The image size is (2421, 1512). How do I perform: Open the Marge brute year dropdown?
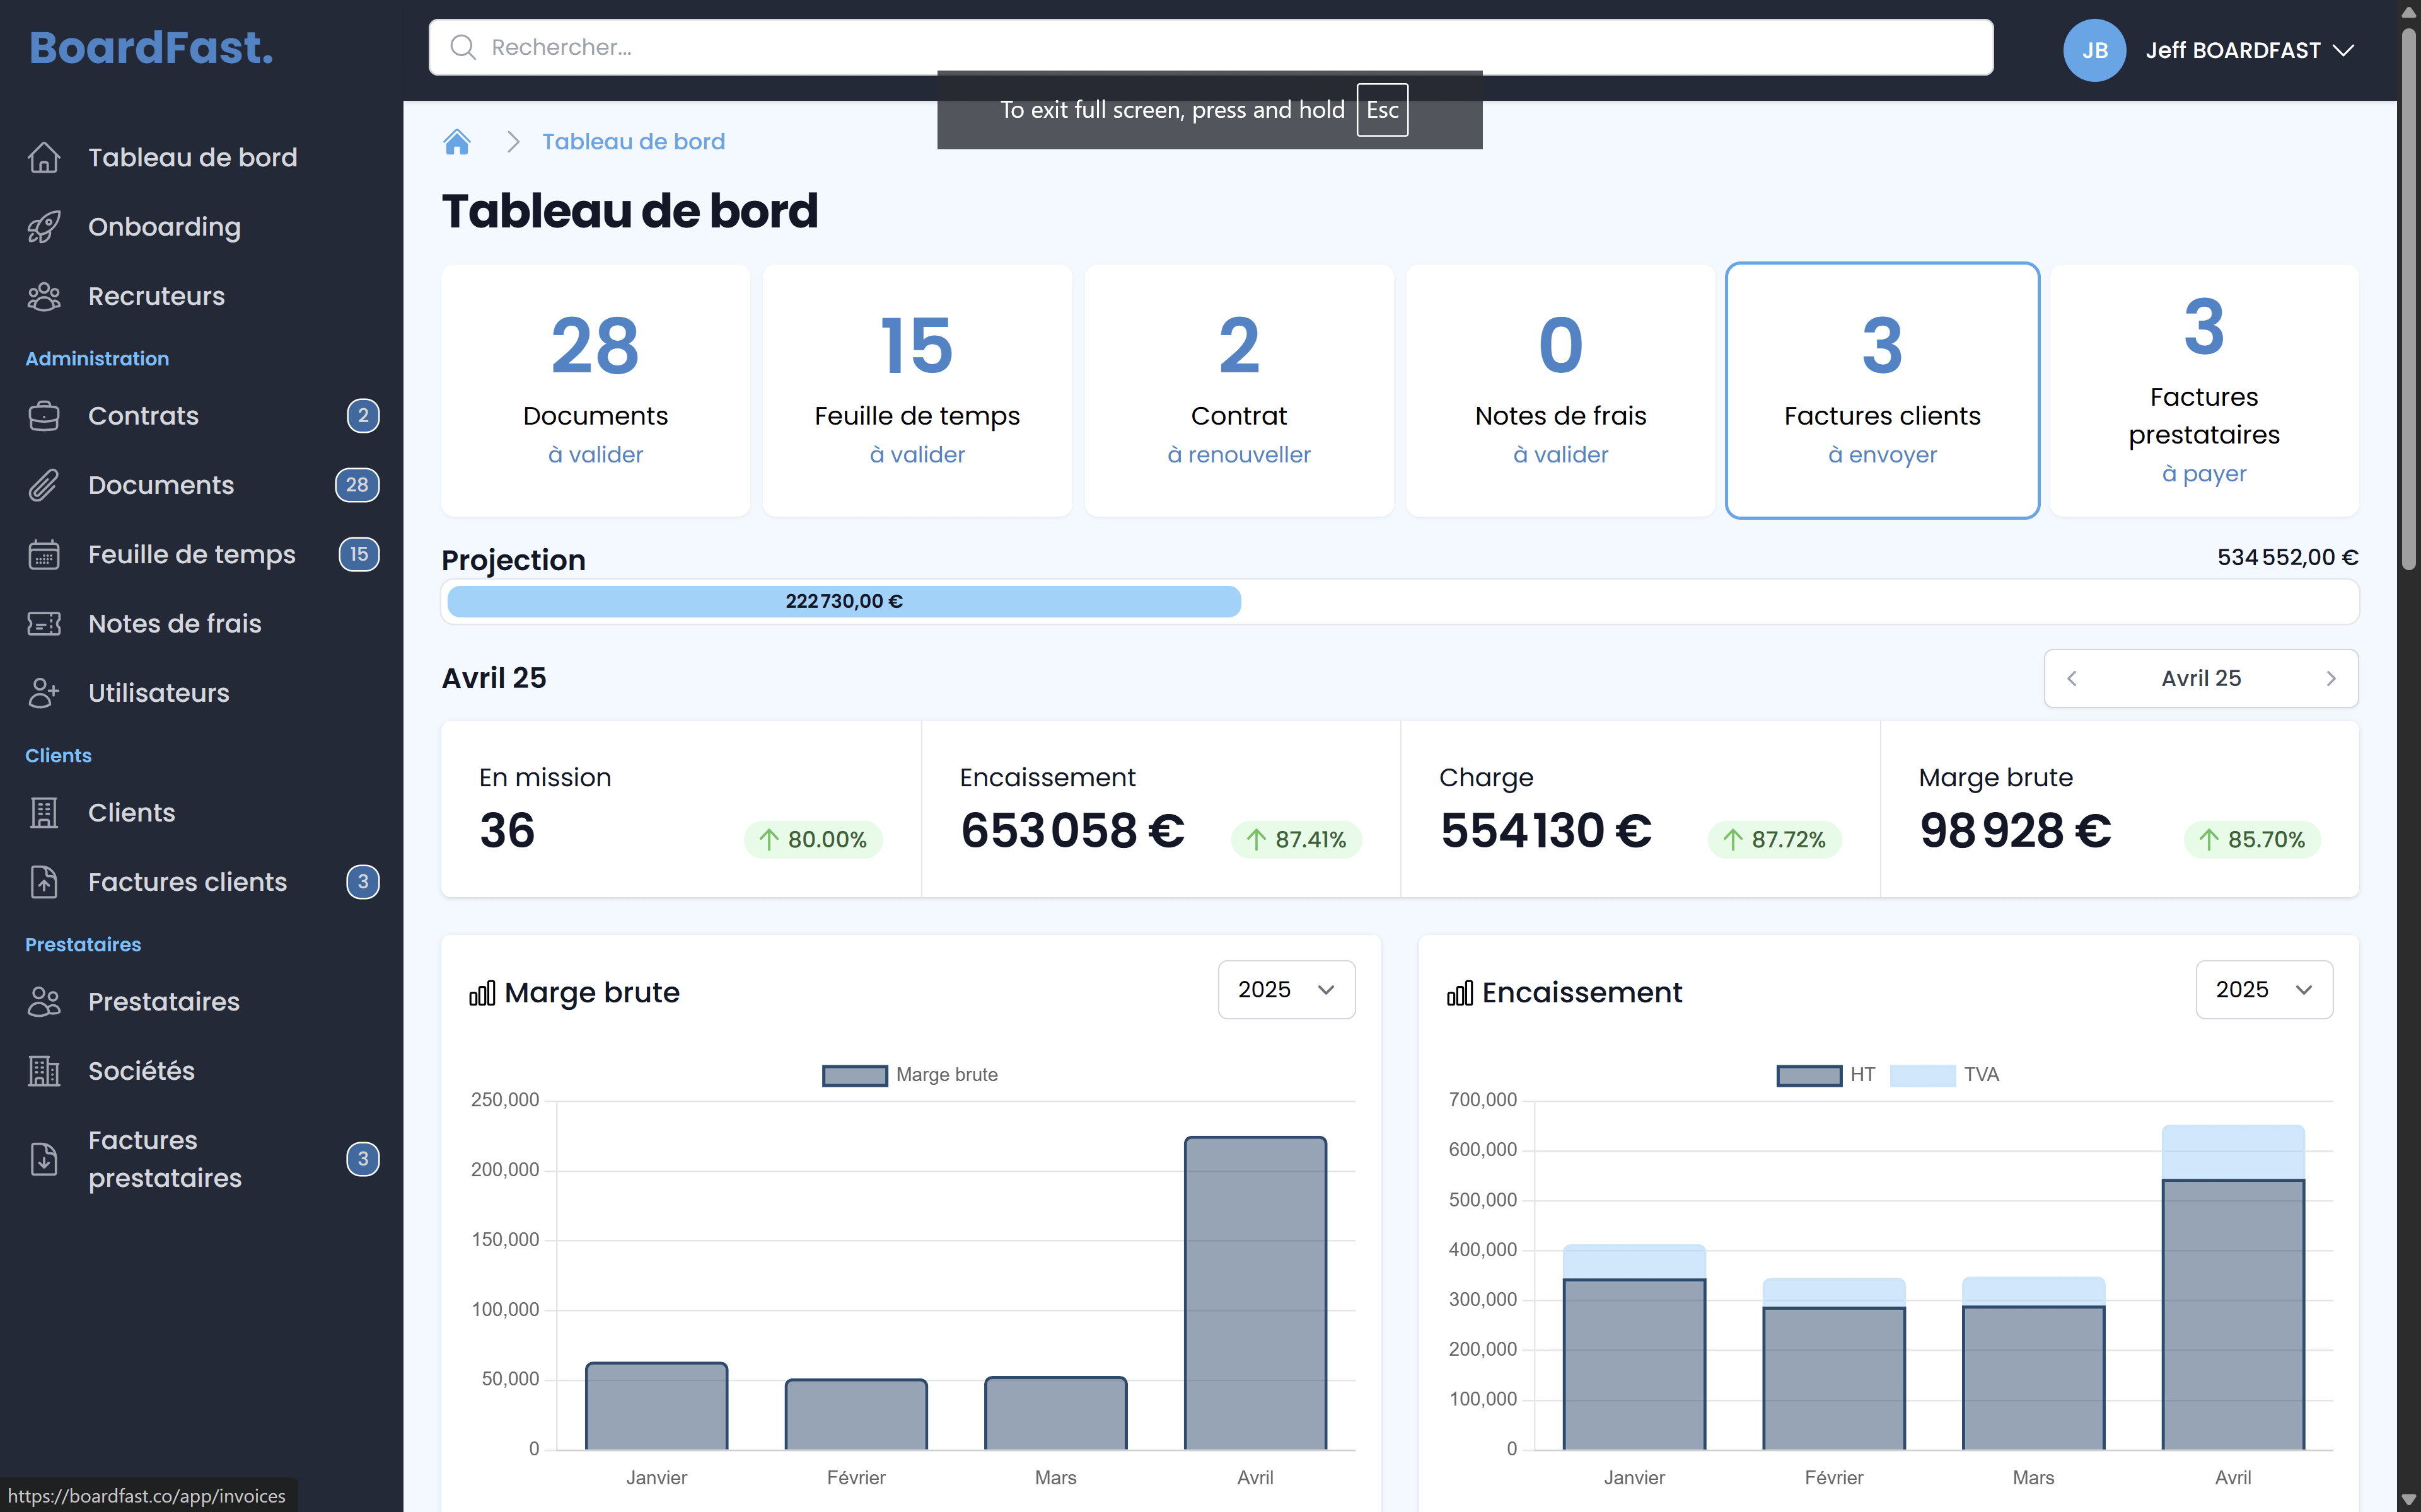(x=1287, y=990)
